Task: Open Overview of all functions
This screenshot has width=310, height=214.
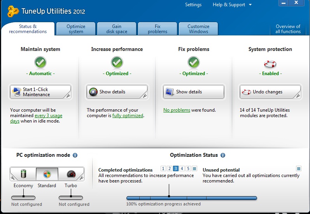Action: click(288, 29)
